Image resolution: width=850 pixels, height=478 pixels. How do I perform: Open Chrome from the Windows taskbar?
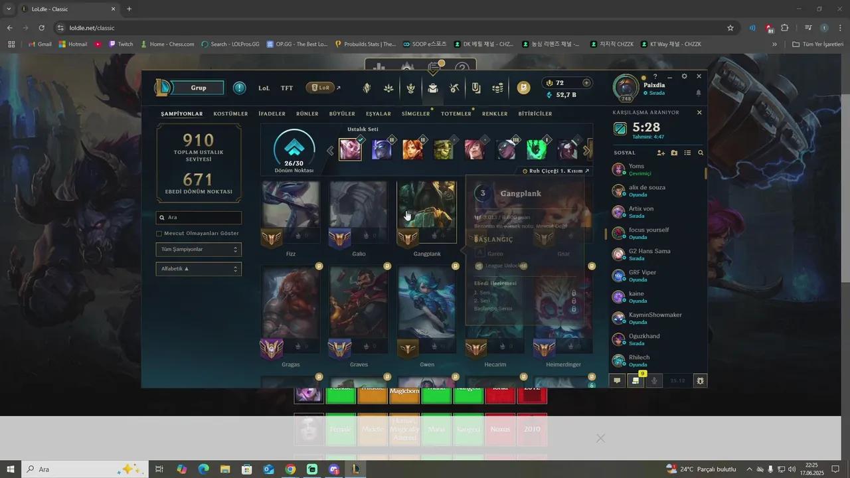pyautogui.click(x=290, y=469)
